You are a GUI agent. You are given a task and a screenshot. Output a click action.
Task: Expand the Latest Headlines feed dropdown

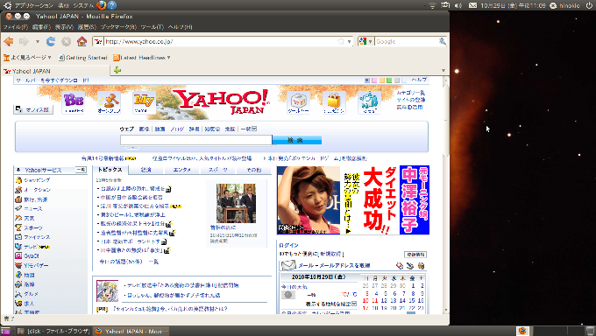click(142, 58)
